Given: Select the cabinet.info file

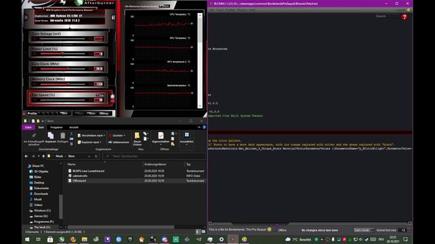Looking at the screenshot, I should [80, 176].
